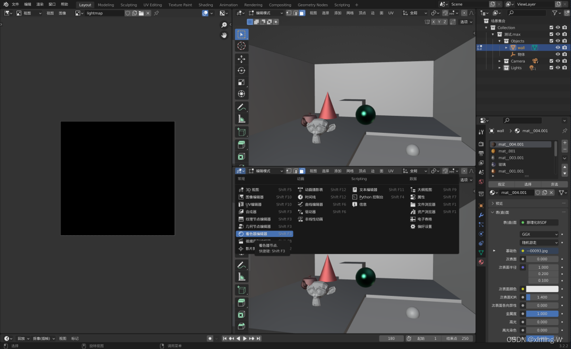Disable render visibility of the wall object
This screenshot has height=349, width=571.
click(x=564, y=47)
